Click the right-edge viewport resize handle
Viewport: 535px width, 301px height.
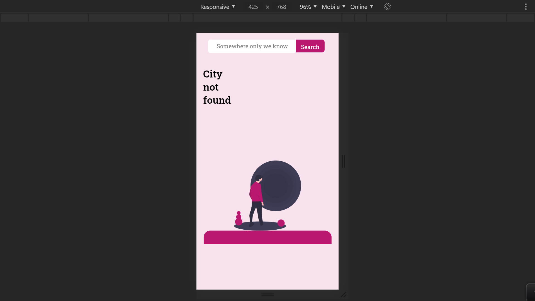(343, 161)
